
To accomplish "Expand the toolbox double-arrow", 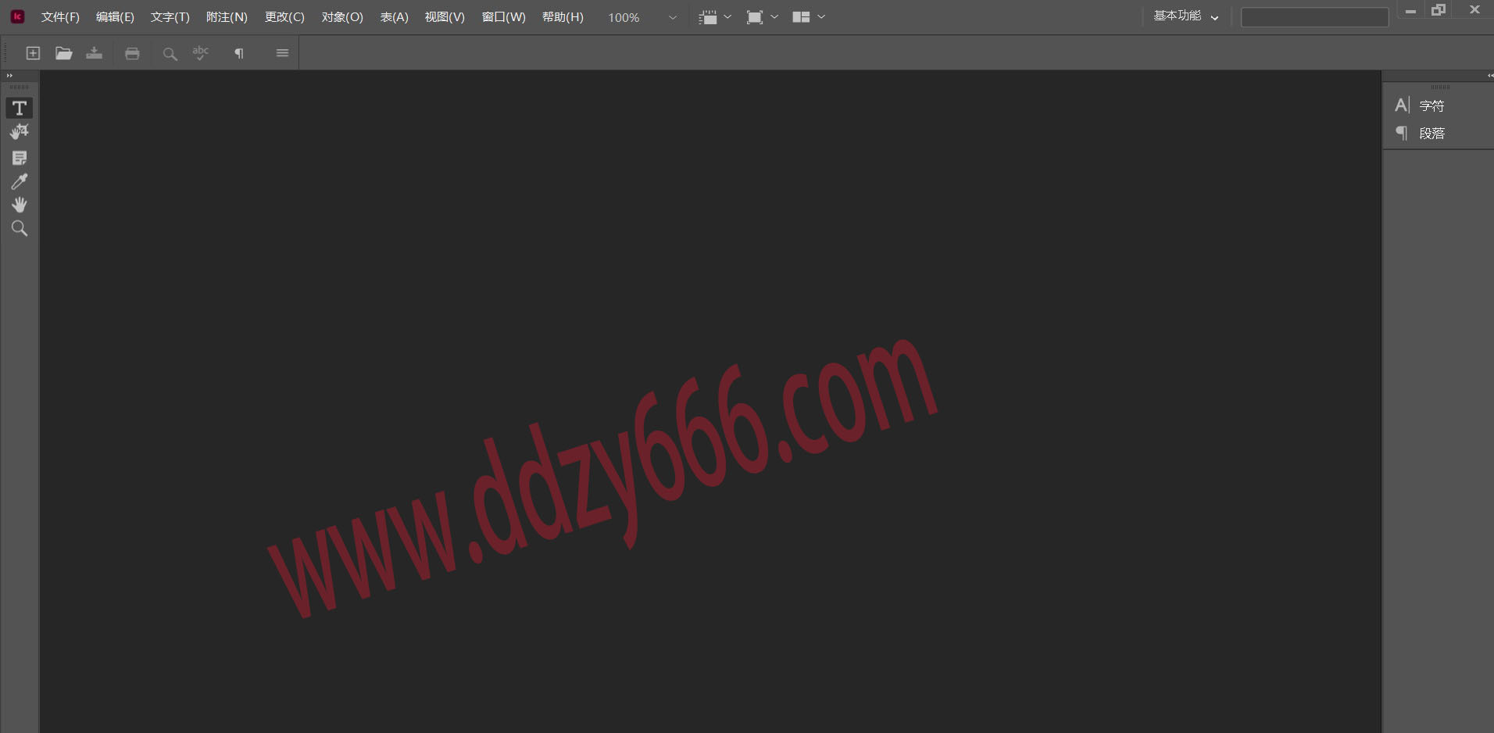I will tap(9, 76).
